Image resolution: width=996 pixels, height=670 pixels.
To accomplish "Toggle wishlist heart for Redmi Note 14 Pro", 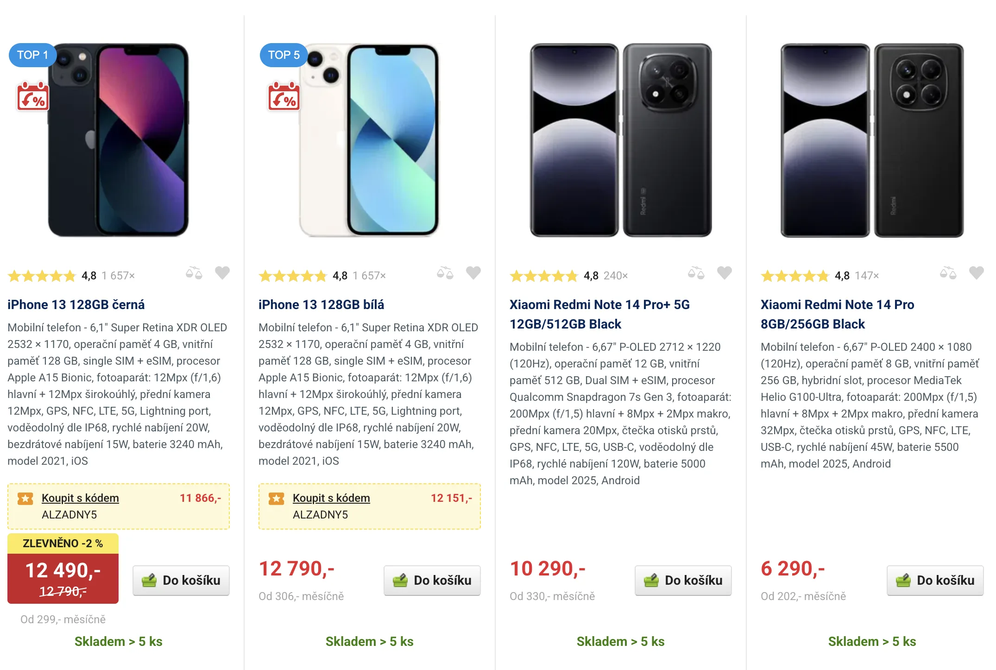I will pyautogui.click(x=977, y=273).
